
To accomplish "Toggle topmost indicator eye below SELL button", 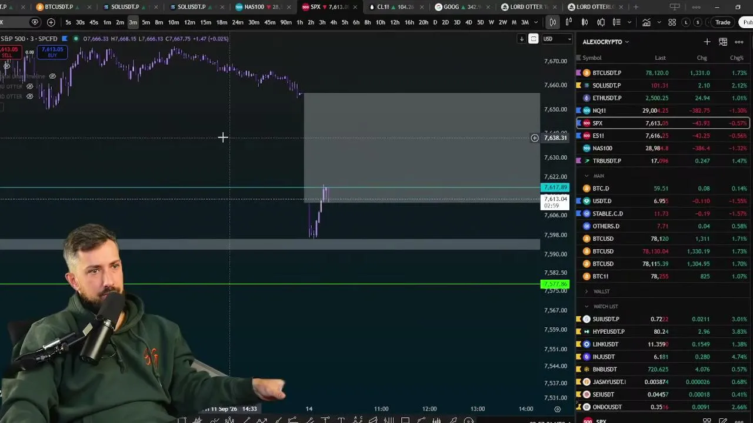I will click(6, 66).
